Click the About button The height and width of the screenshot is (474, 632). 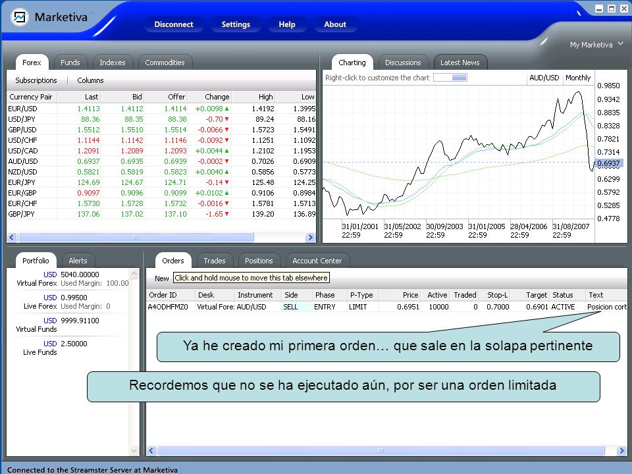pos(335,24)
